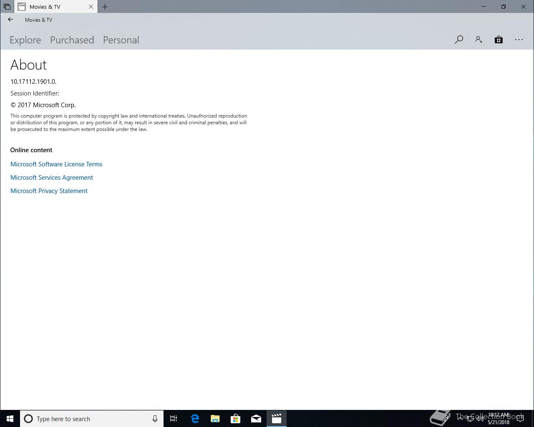Open Microsoft Store from taskbar

(x=236, y=419)
